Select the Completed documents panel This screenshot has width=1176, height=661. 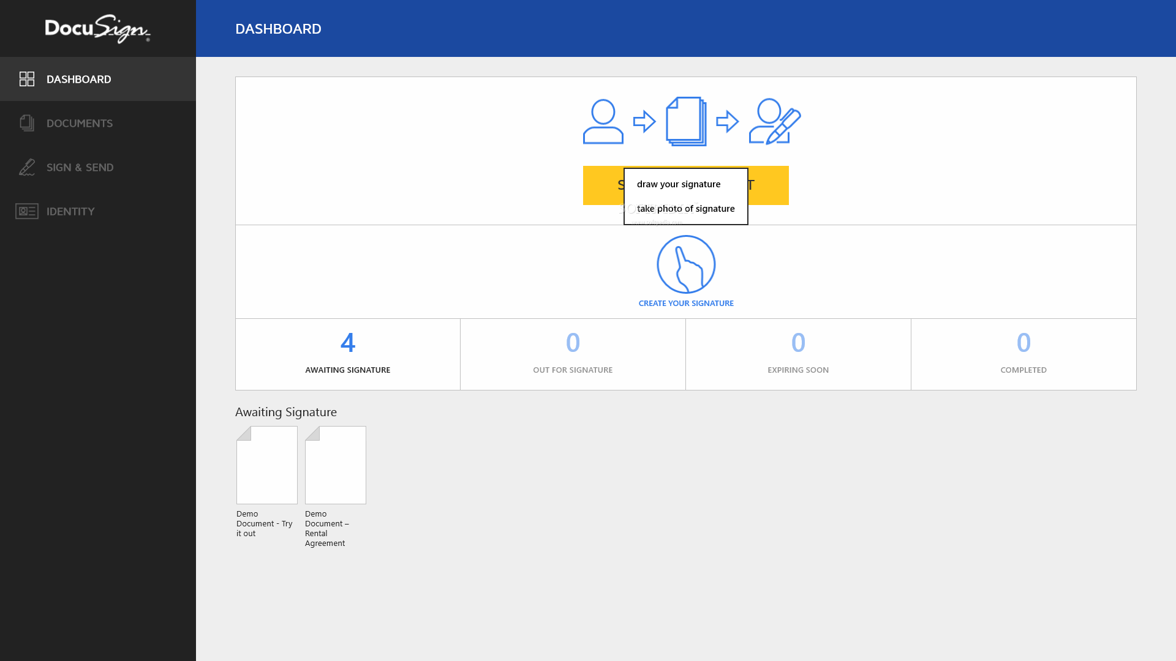(x=1023, y=354)
